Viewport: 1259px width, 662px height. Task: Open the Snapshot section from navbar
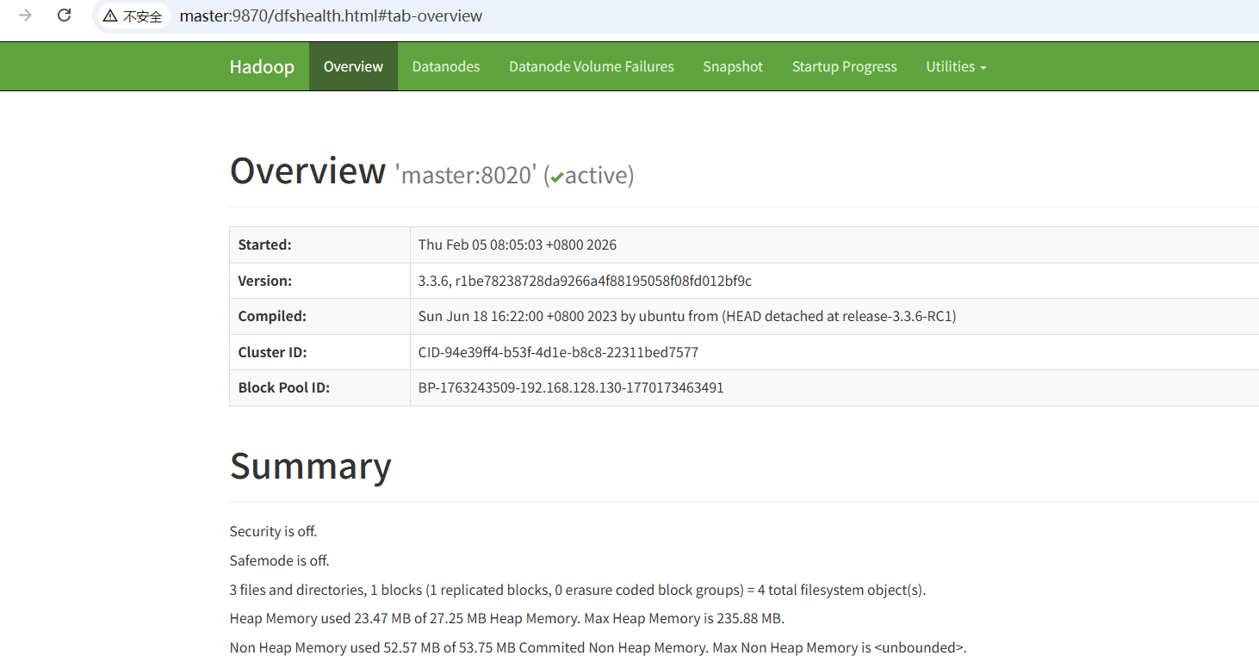pos(732,65)
